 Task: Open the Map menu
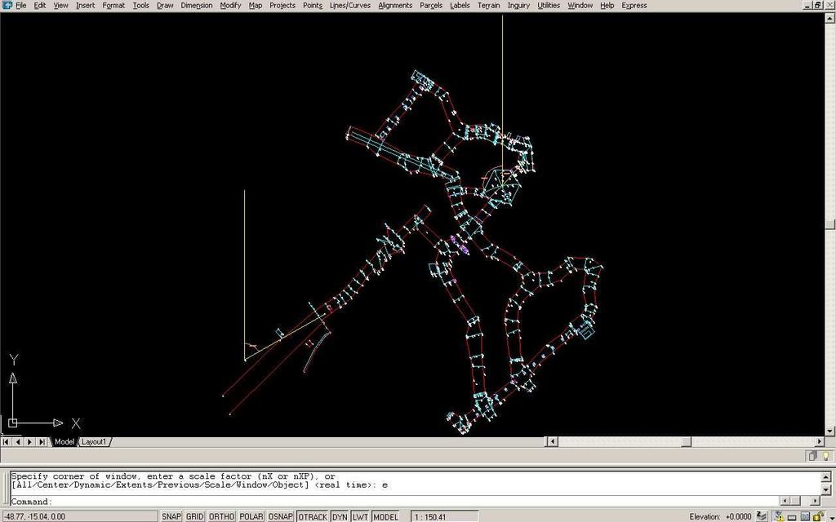pyautogui.click(x=256, y=6)
